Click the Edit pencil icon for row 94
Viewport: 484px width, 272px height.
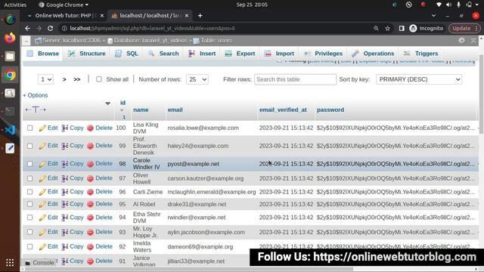click(x=42, y=218)
